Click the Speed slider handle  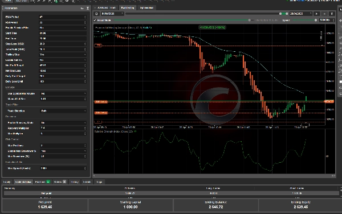[x=316, y=20]
